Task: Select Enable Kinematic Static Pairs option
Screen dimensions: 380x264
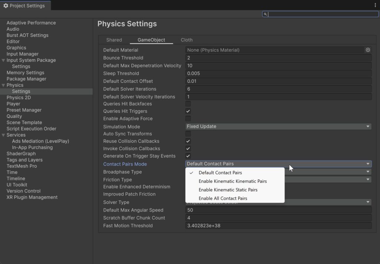Action: (228, 190)
